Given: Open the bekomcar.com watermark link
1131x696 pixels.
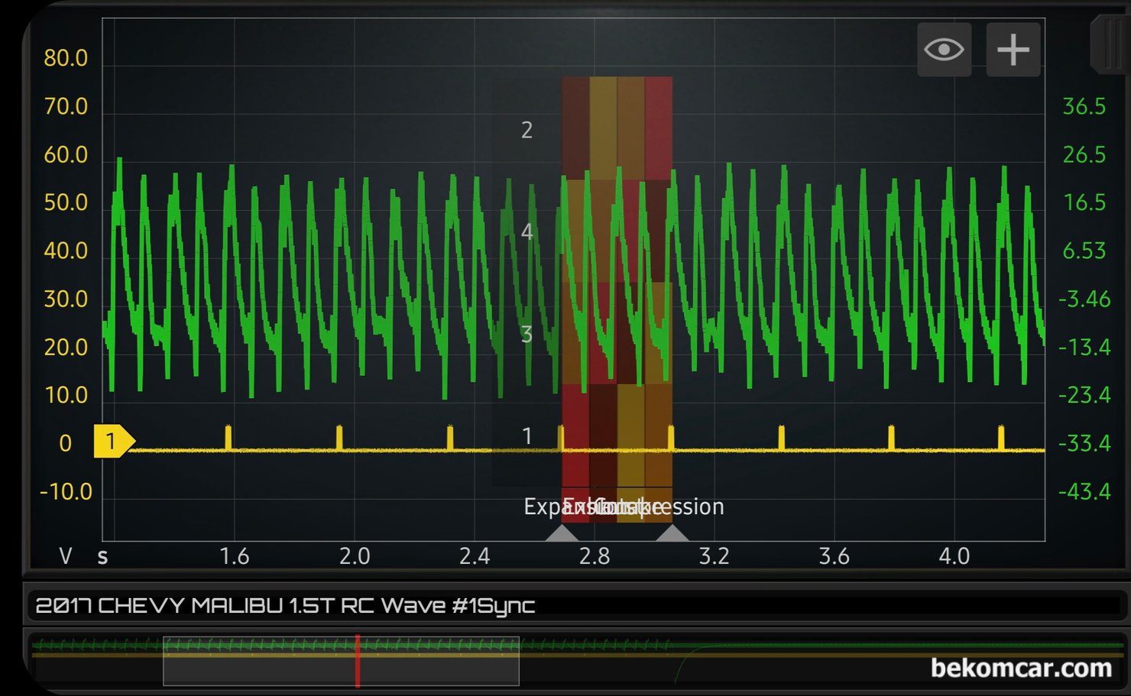Looking at the screenshot, I should pos(1020,668).
